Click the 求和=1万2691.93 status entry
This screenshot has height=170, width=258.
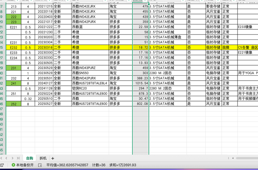tap(123, 165)
